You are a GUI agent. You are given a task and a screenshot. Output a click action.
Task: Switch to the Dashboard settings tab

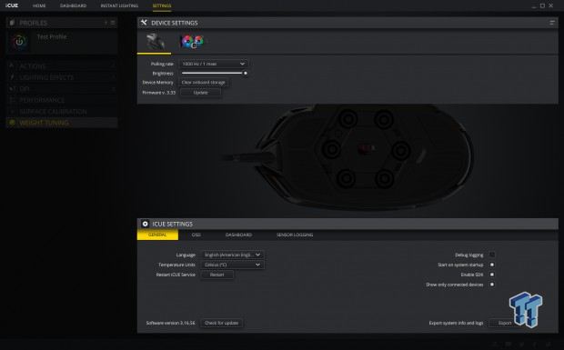tap(238, 235)
